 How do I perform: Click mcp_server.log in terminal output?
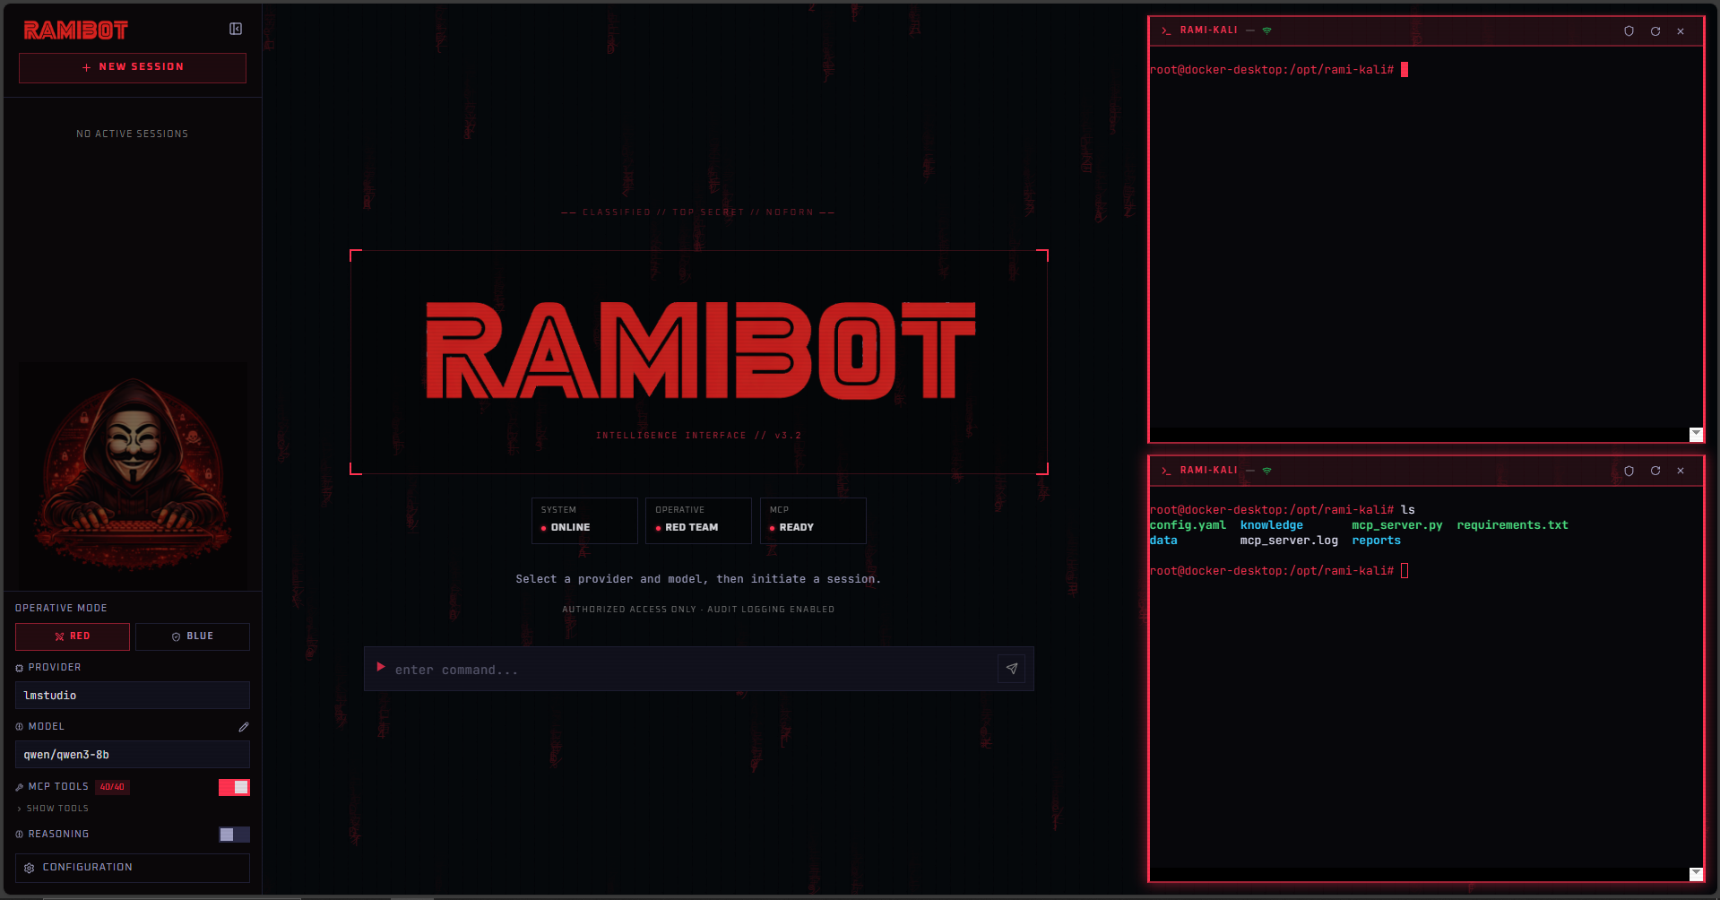click(x=1289, y=541)
